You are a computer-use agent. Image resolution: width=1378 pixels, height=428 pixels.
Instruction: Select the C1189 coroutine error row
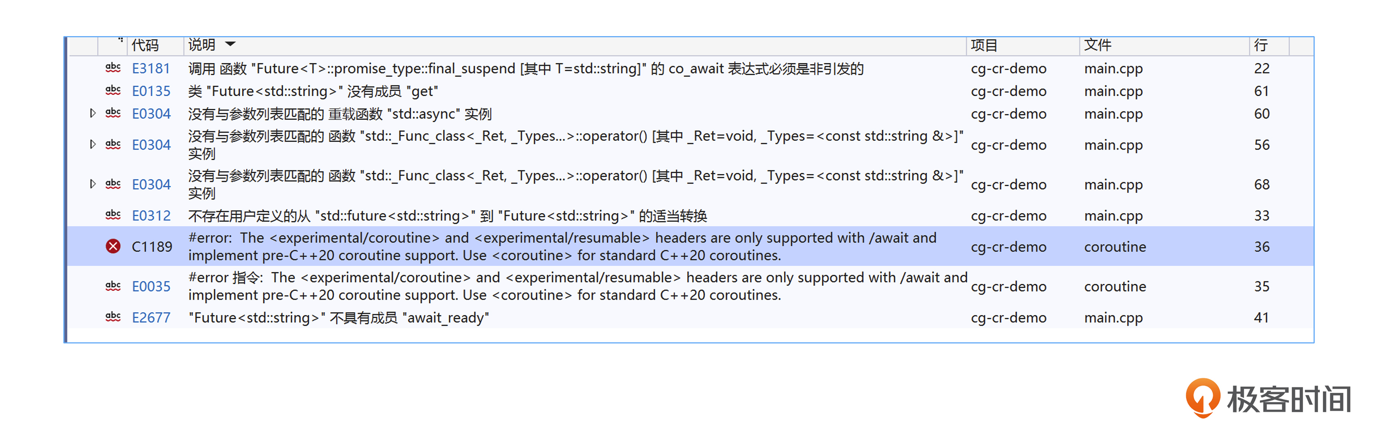pos(690,246)
